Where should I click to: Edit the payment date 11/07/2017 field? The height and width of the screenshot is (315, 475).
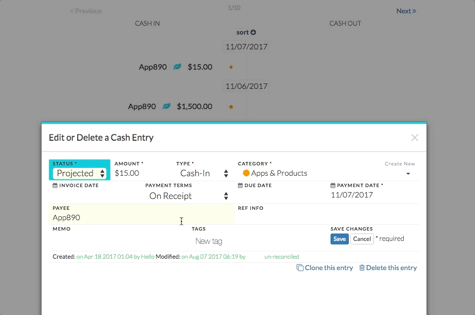click(352, 195)
